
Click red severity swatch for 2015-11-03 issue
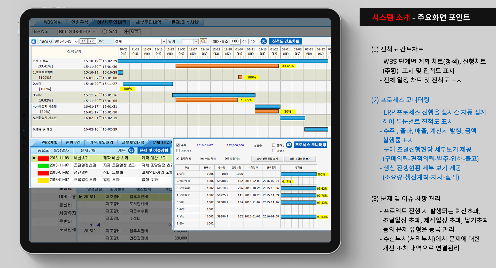[43, 158]
